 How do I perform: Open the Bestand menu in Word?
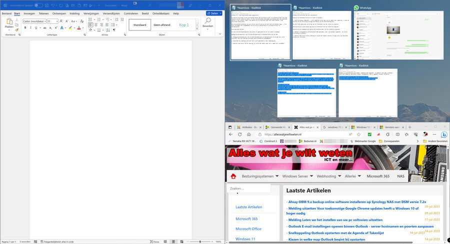[6, 13]
